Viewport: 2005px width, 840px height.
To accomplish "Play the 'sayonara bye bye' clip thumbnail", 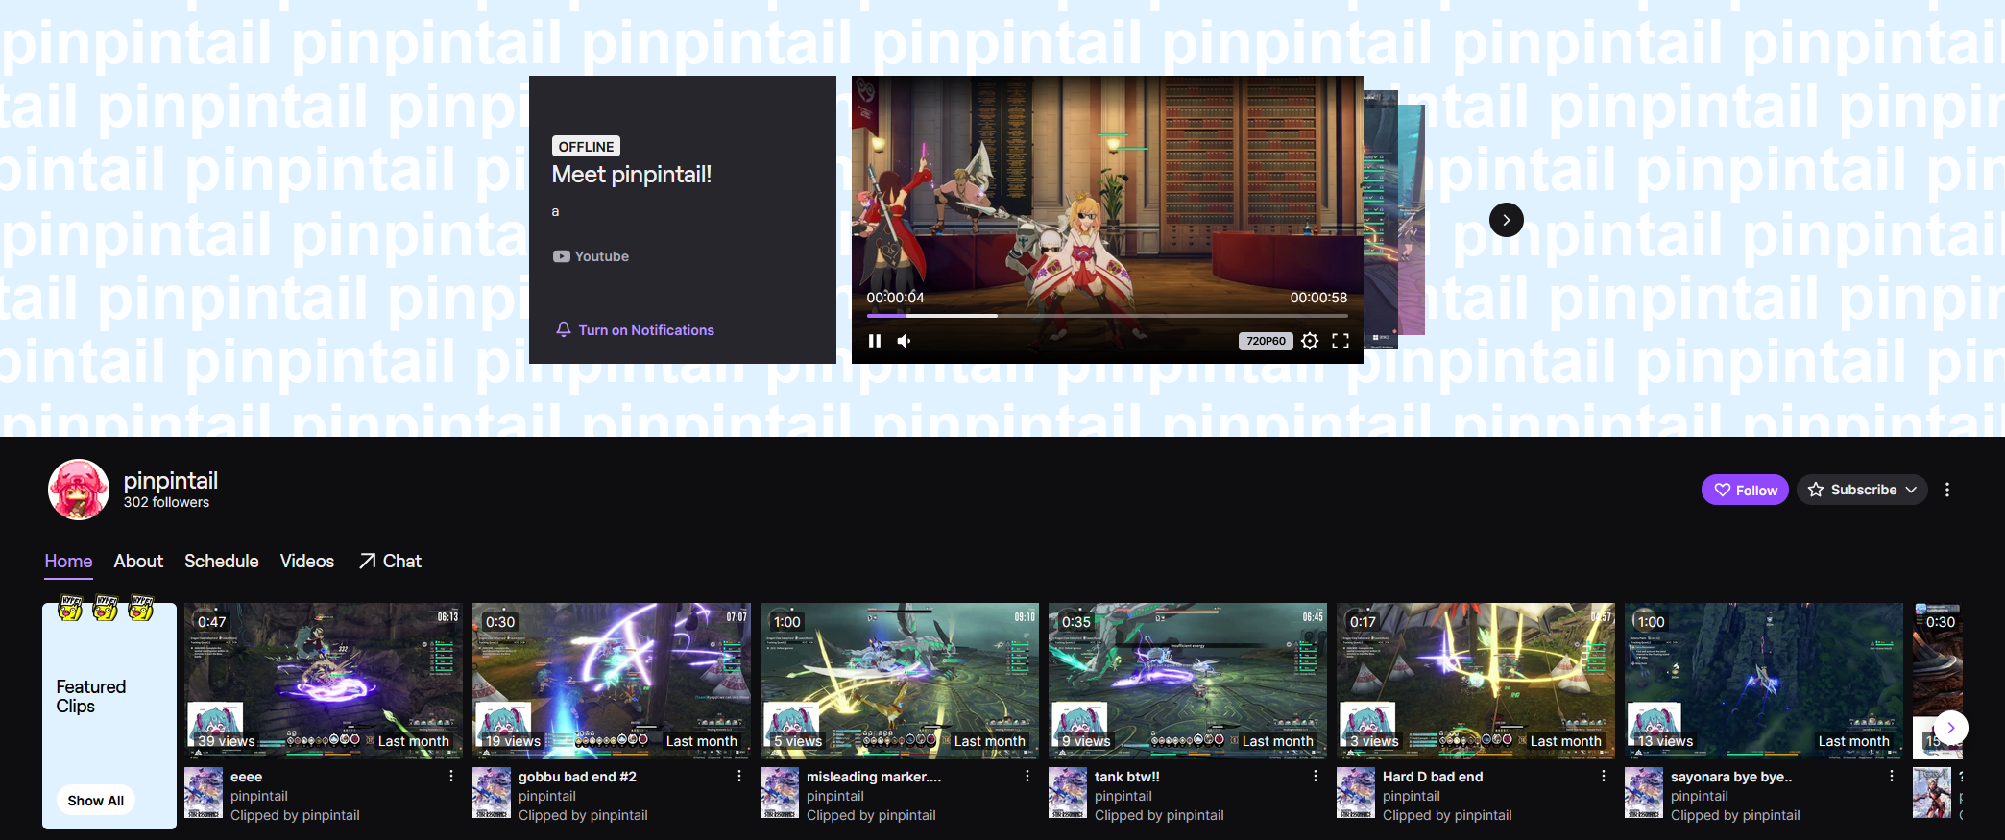I will coord(1764,681).
